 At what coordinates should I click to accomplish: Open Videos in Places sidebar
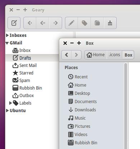pos(81,135)
